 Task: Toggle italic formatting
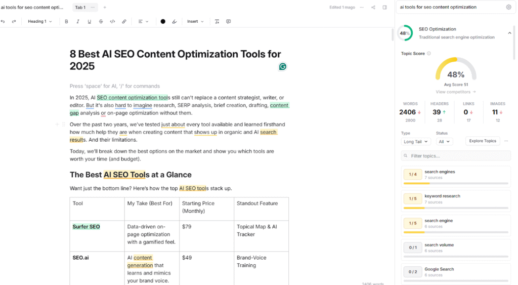pyautogui.click(x=78, y=22)
